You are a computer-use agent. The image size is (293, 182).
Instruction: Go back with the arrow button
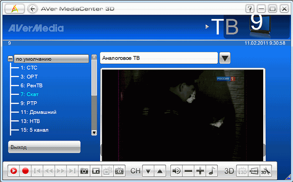pos(33,9)
